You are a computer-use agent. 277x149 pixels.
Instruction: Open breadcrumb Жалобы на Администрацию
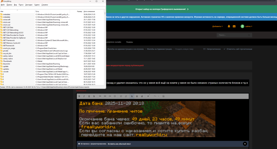pos(160,49)
